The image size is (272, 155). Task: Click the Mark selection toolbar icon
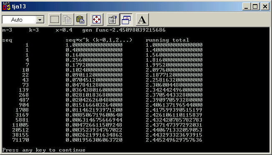tap(55, 20)
